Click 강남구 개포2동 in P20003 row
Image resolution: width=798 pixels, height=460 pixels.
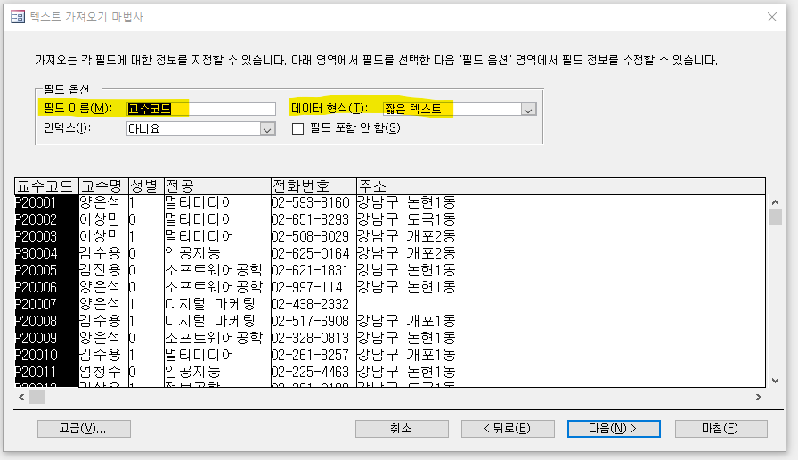coord(406,236)
